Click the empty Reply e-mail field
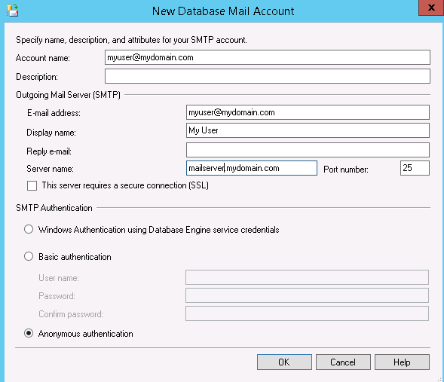 308,150
